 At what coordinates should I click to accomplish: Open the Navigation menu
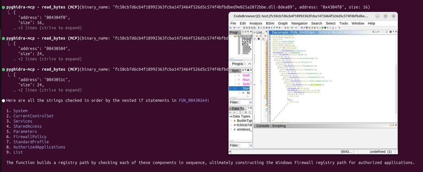coord(299,23)
